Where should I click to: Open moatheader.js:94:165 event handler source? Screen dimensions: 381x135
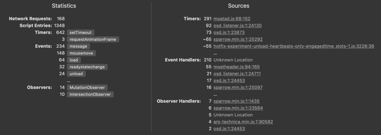coord(237,67)
